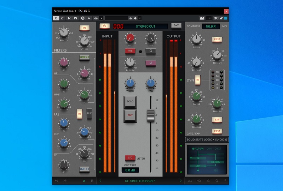Toggle the EQ IN switch
Viewport: 283px width, 191px height.
point(80,114)
